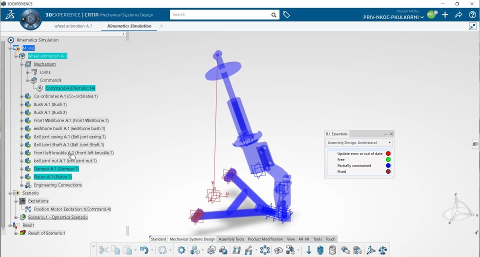Open the Assembly Tools tab
This screenshot has width=480, height=257.
point(231,239)
